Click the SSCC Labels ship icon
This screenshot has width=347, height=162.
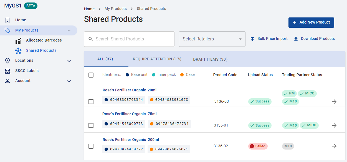7,71
